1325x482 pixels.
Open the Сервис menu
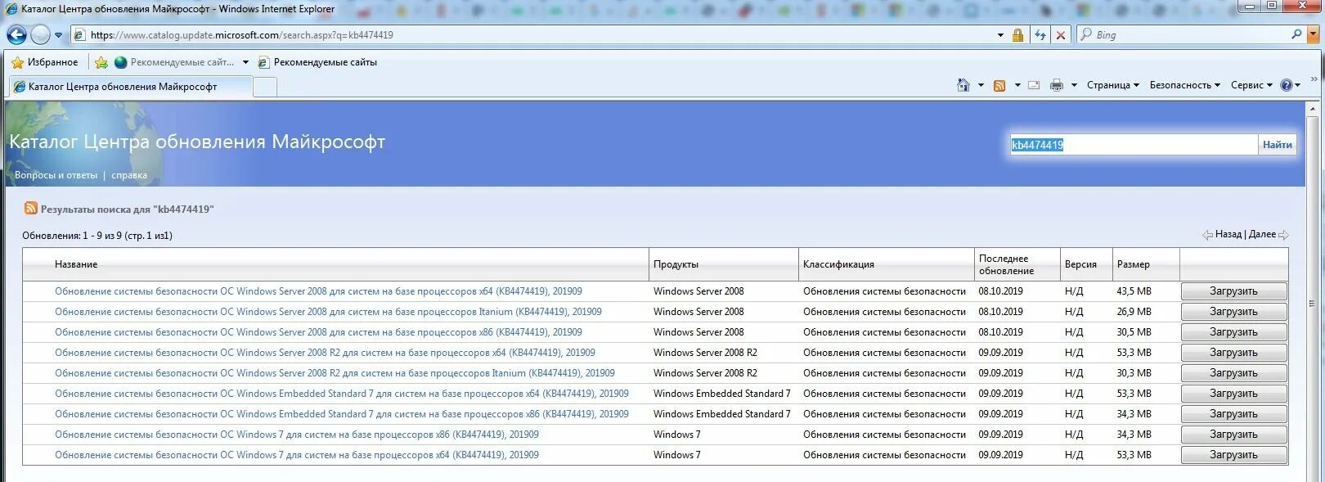tap(1251, 85)
